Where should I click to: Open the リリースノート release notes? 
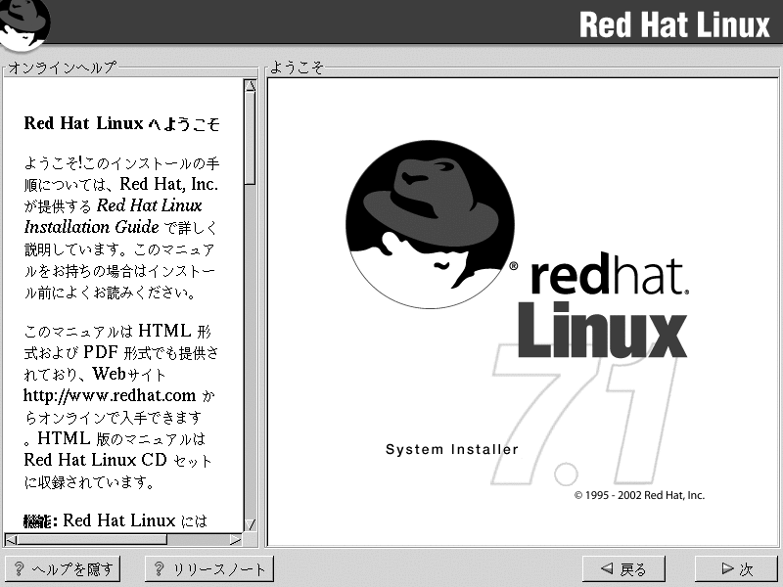coord(208,569)
